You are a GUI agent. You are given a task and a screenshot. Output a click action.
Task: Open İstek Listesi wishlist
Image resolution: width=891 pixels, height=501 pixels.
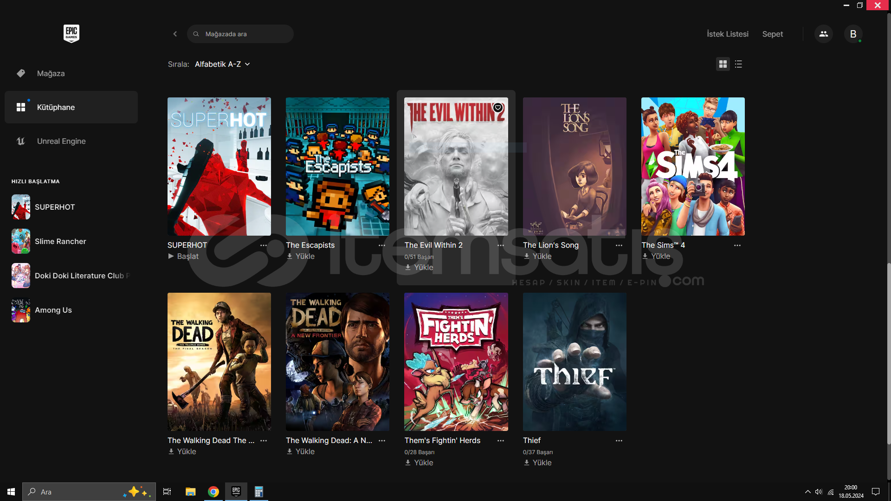728,34
